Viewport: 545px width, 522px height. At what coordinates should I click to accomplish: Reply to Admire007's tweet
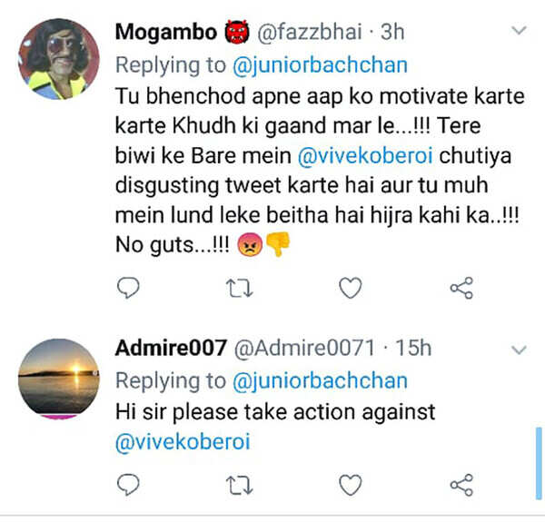[x=129, y=485]
